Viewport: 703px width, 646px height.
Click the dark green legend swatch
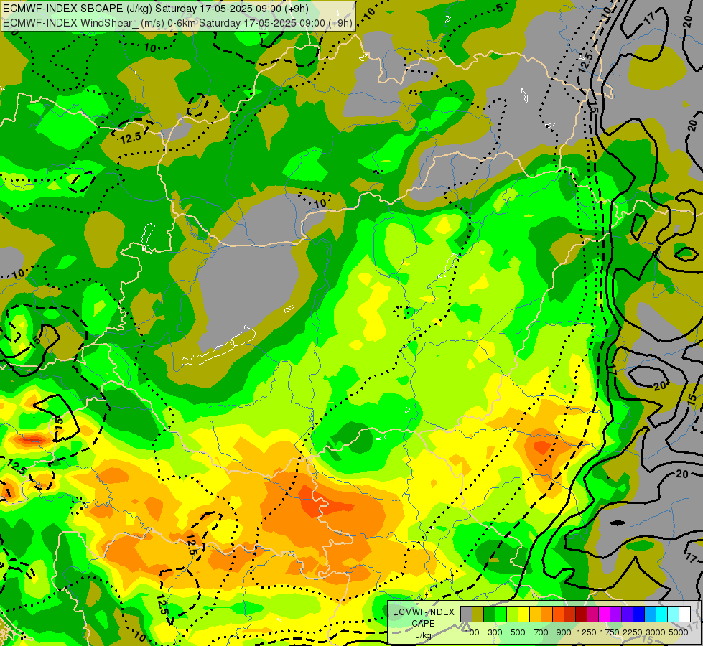[489, 614]
